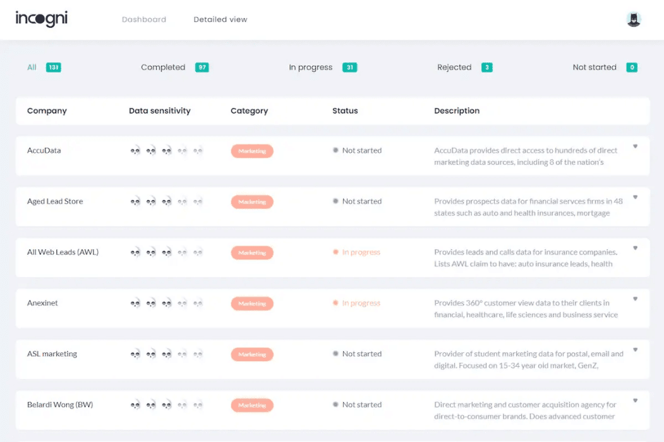Click the Aged Lead Store company name
Image resolution: width=664 pixels, height=442 pixels.
click(55, 202)
